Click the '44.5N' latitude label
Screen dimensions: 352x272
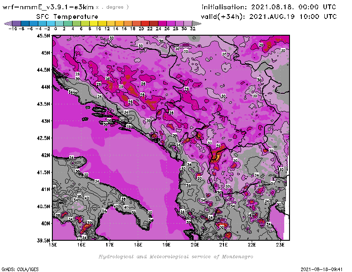[x=43, y=70]
